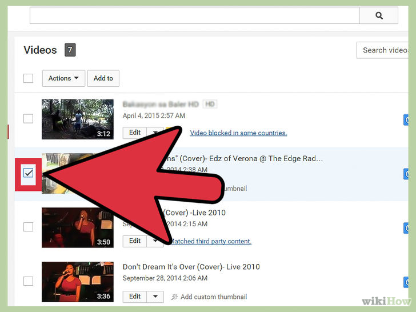The height and width of the screenshot is (312, 416).
Task: Click the custom thumbnail sparkle icon
Action: click(174, 297)
